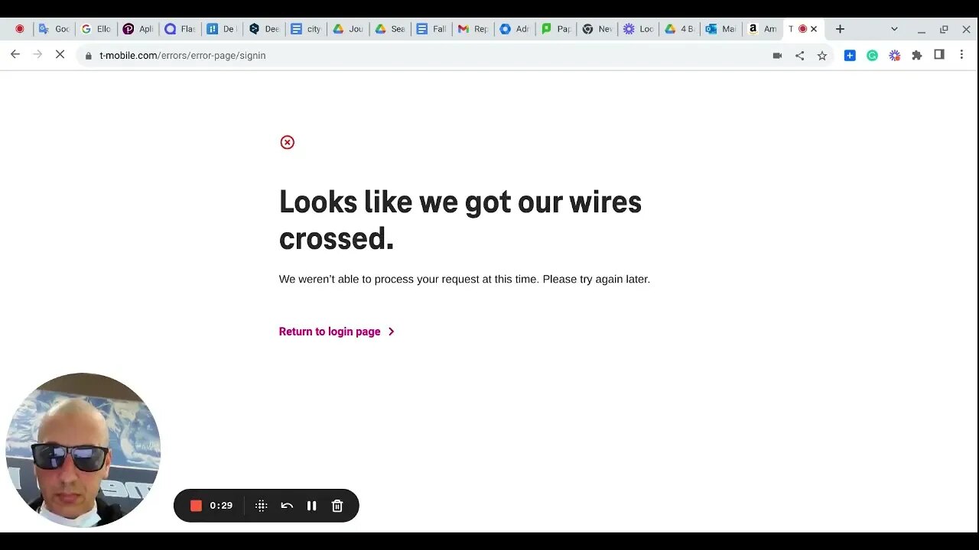
Task: View site information lock icon
Action: tap(89, 56)
